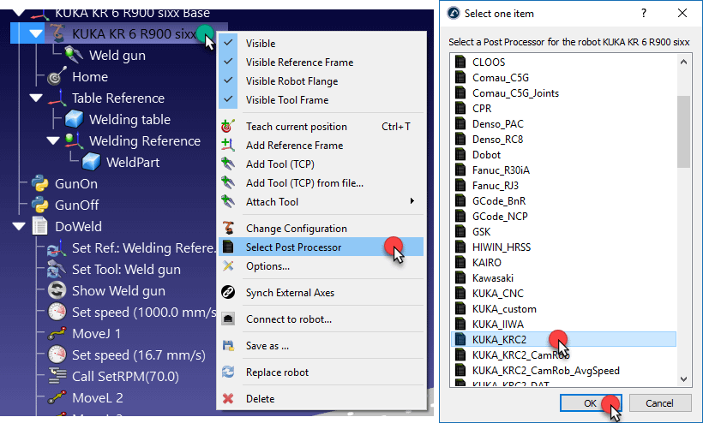Choose Select Post Processor menu entry
The height and width of the screenshot is (423, 703).
point(321,247)
